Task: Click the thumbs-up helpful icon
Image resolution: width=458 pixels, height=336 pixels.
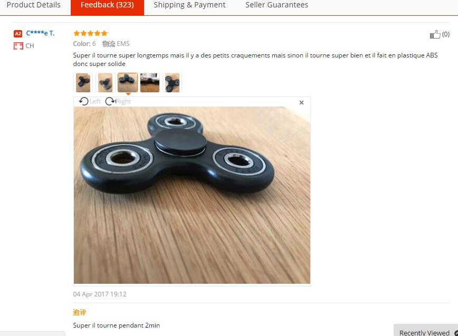Action: point(435,34)
